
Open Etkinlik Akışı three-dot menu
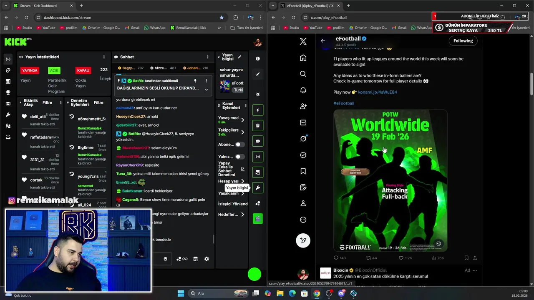tap(61, 102)
